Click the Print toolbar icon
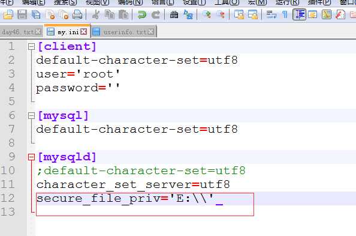The width and height of the screenshot is (356, 236). tap(77, 14)
